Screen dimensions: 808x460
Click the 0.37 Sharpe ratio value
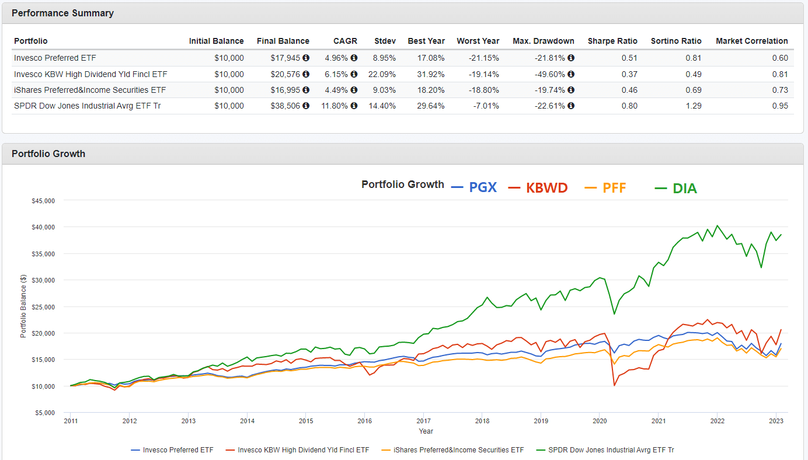point(630,74)
